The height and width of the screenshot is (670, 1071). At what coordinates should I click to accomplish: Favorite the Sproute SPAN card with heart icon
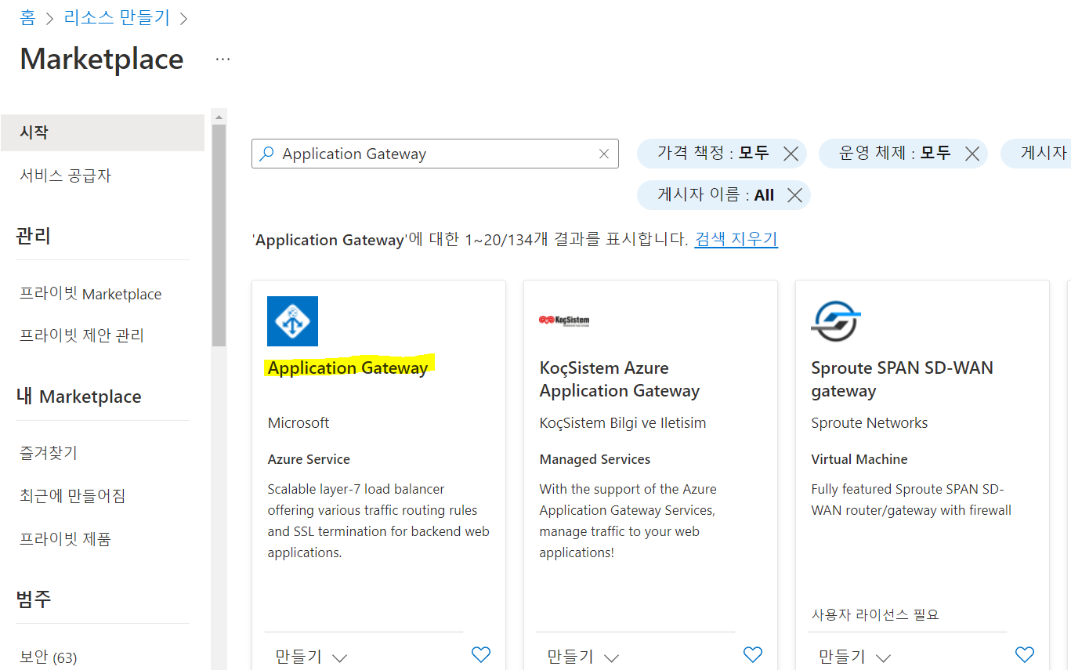click(x=1025, y=654)
